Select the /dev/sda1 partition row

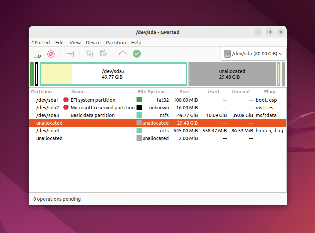coord(158,100)
